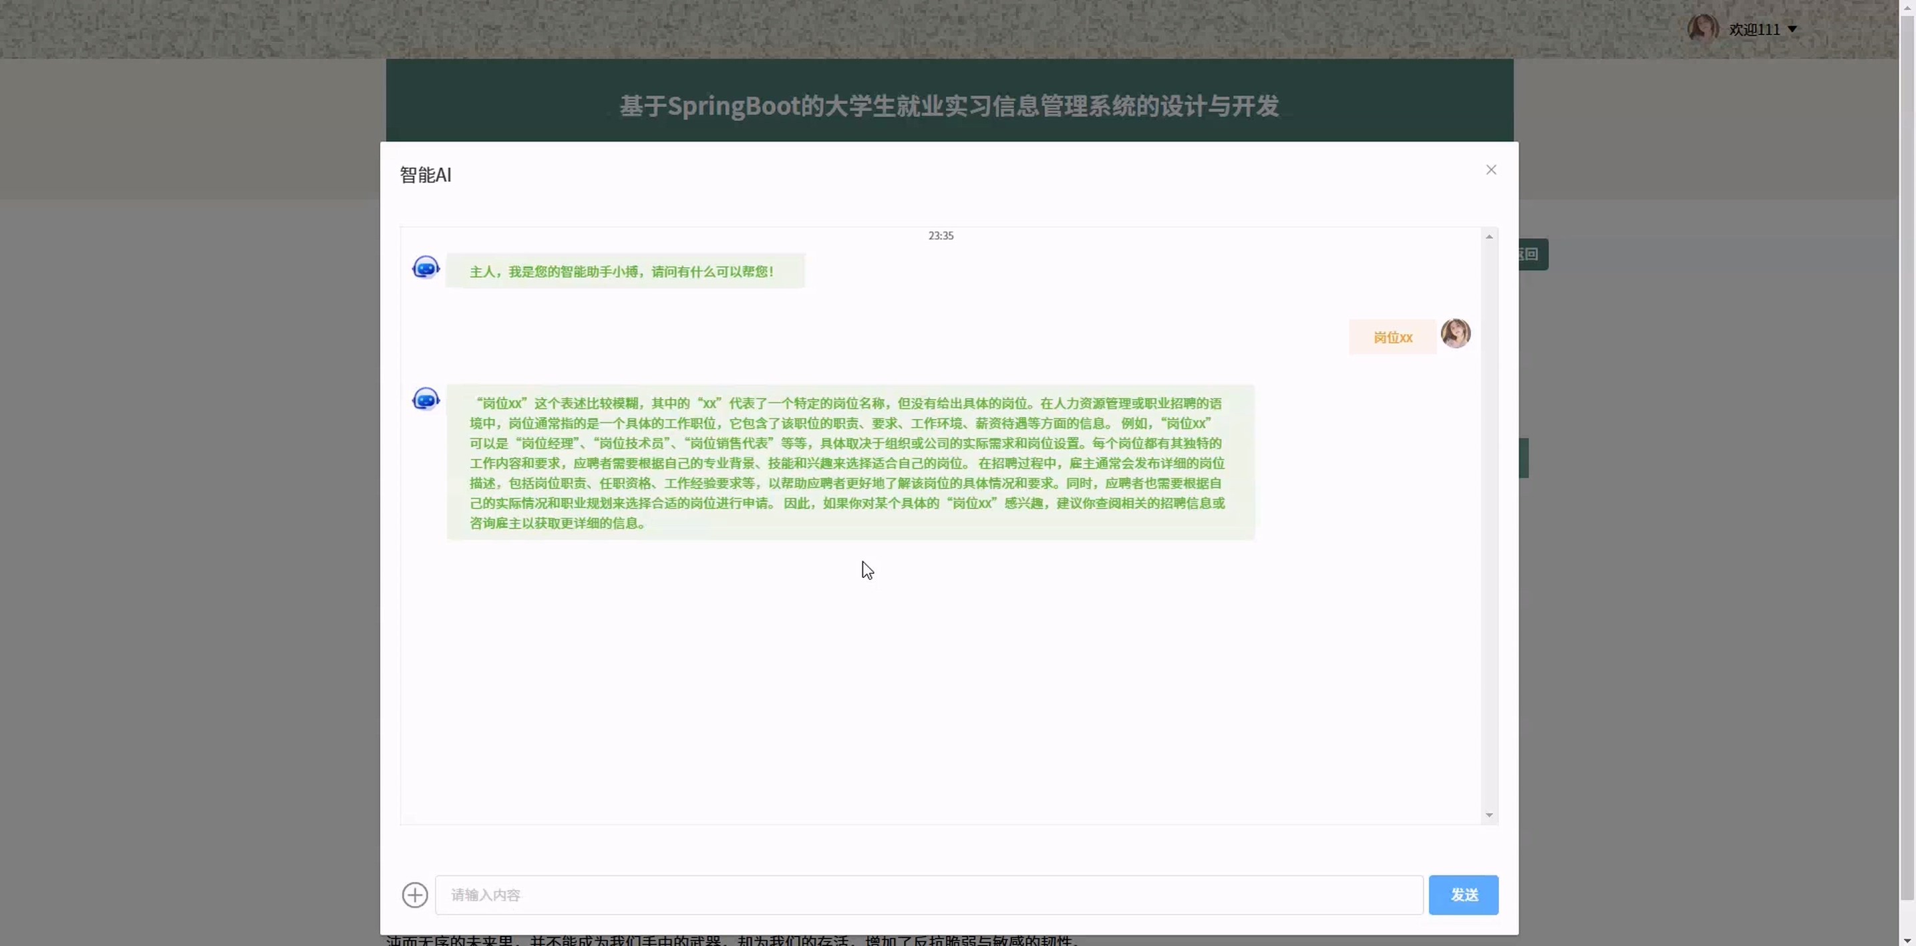Select the orange 岗位xx message bubble
Screen dimensions: 1916x946
tap(1392, 337)
